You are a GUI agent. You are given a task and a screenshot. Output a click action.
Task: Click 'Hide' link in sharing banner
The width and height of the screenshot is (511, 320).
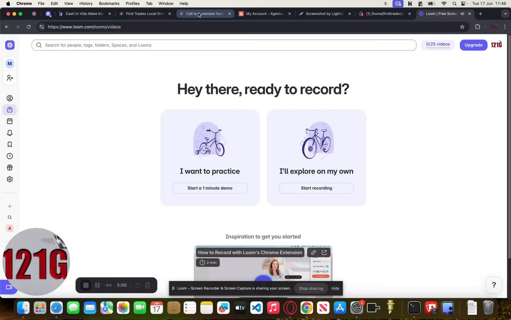point(335,288)
